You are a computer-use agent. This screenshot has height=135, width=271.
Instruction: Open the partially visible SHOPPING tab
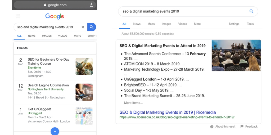pyautogui.click(x=92, y=36)
